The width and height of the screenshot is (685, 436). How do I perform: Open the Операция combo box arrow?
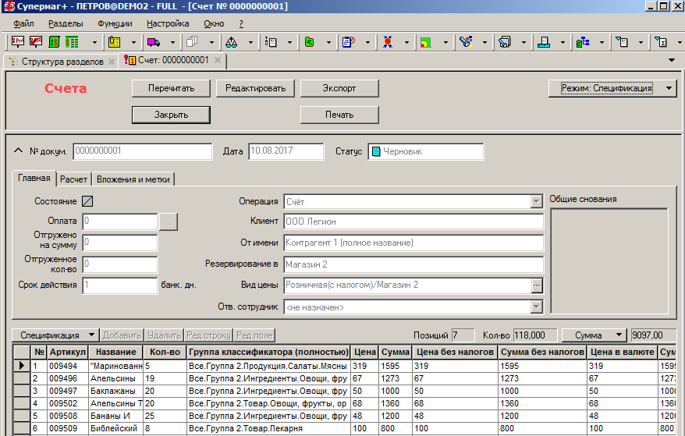click(x=537, y=202)
